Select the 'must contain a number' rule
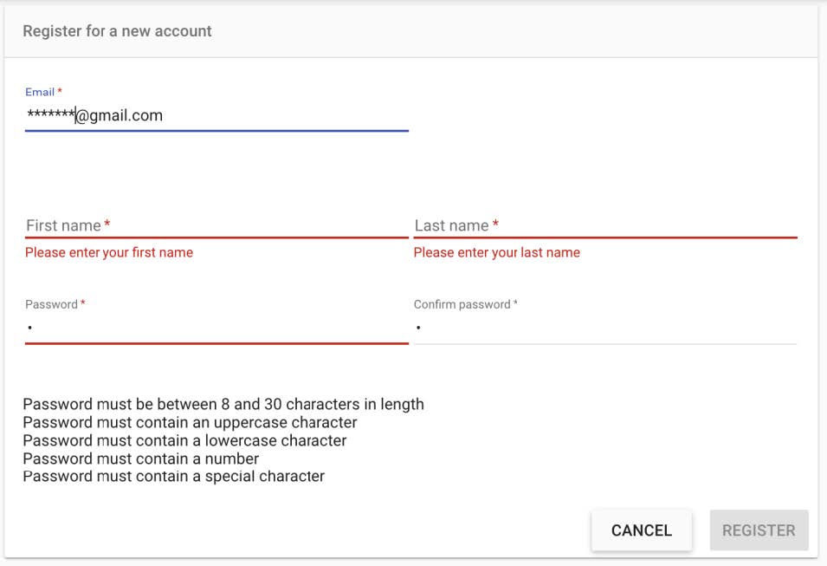This screenshot has width=827, height=566. pos(141,459)
